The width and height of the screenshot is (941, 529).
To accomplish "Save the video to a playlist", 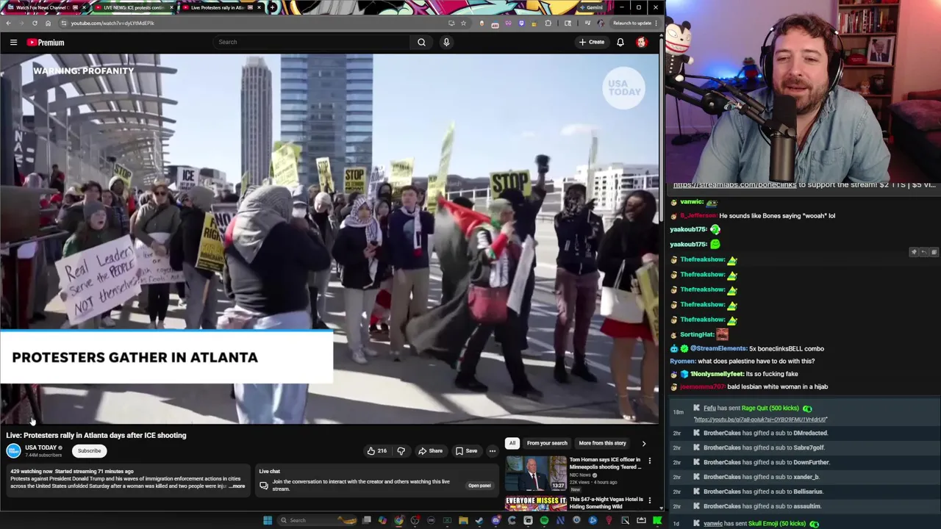I will click(466, 451).
